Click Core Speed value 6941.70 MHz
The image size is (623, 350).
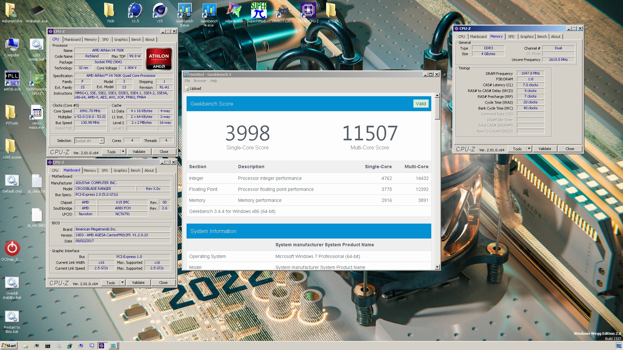point(90,111)
